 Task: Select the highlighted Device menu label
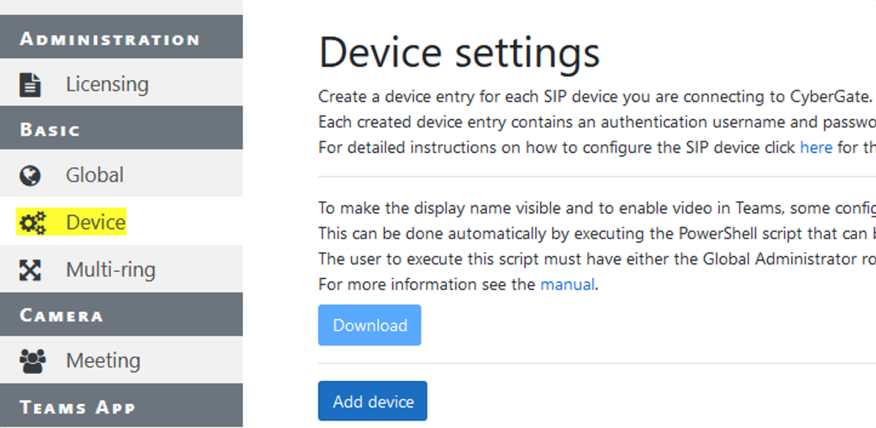pos(95,222)
